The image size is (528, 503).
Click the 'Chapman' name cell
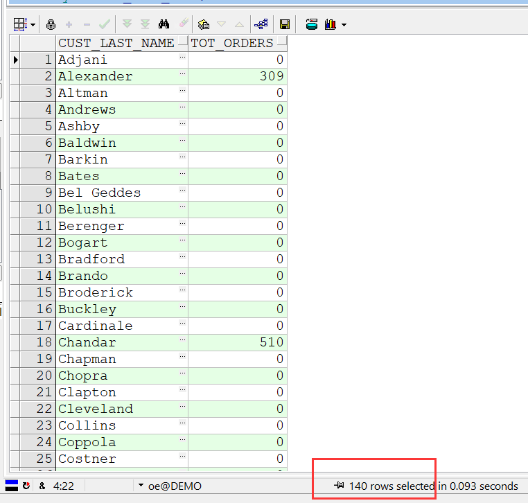(x=122, y=359)
